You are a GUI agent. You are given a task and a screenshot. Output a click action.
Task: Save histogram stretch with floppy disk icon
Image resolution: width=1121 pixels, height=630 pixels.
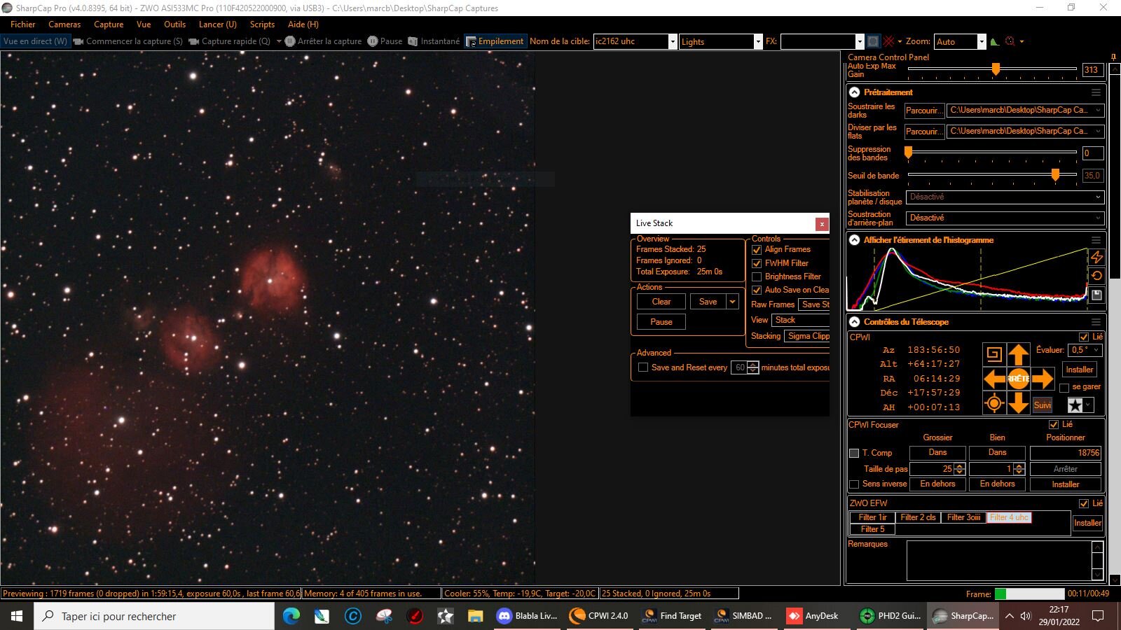point(1096,295)
